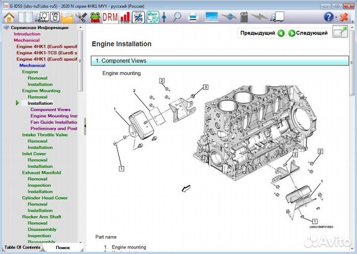357x254 pixels.
Task: Open the crossed wrench and screwdriver tools icon
Action: click(81, 17)
